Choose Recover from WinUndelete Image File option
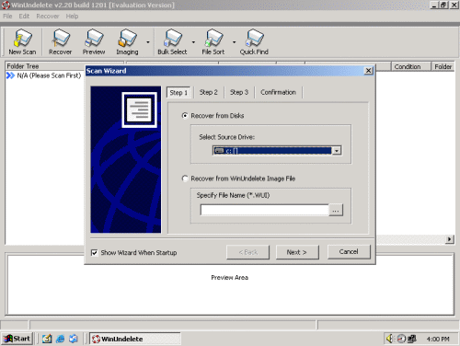The width and height of the screenshot is (460, 346). click(x=185, y=179)
